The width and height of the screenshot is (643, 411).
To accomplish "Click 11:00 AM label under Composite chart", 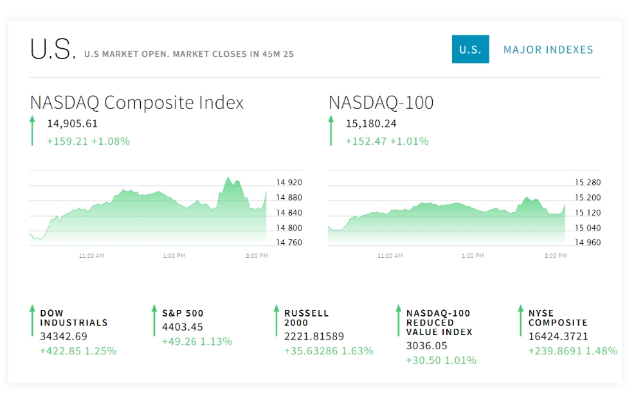I will click(x=91, y=255).
